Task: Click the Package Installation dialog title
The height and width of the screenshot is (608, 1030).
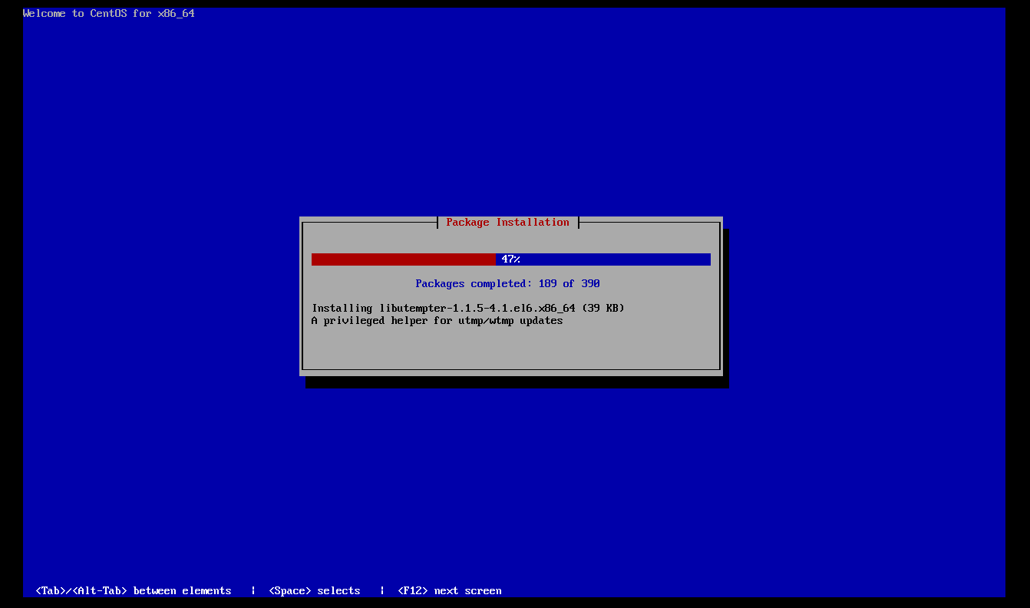Action: pyautogui.click(x=508, y=222)
